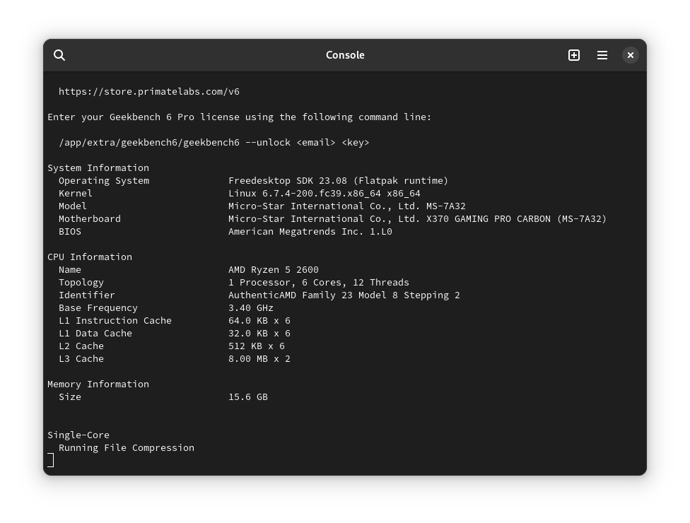Click the Linux 6.7.4 kernel version text

pyautogui.click(x=324, y=194)
